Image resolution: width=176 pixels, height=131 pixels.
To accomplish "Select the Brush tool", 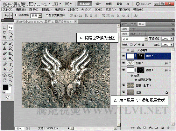I will 11,43.
